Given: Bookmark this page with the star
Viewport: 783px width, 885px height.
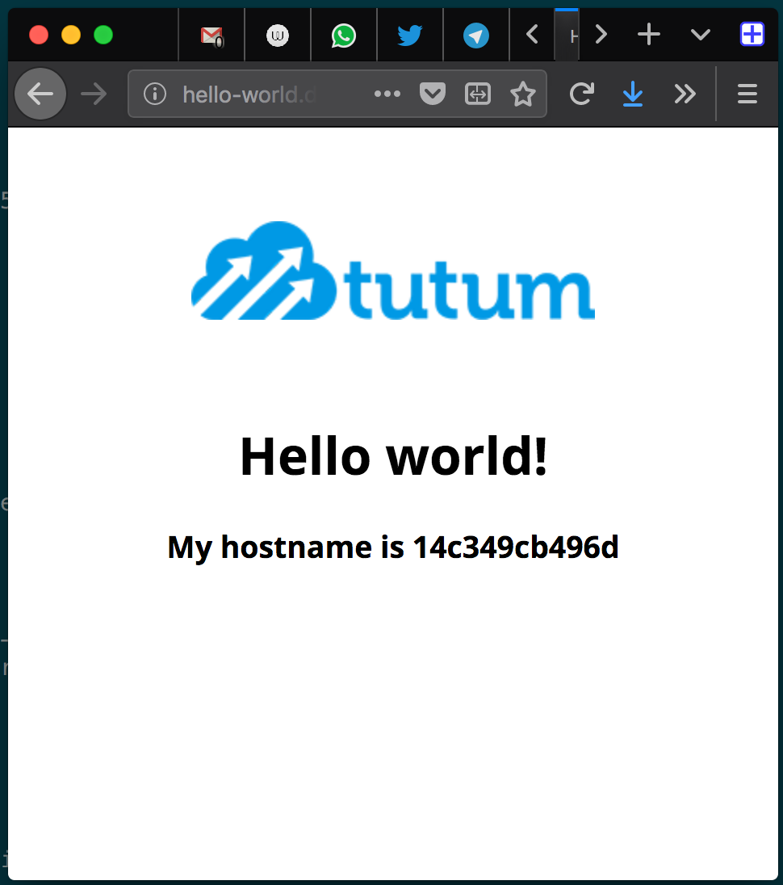Looking at the screenshot, I should (523, 94).
